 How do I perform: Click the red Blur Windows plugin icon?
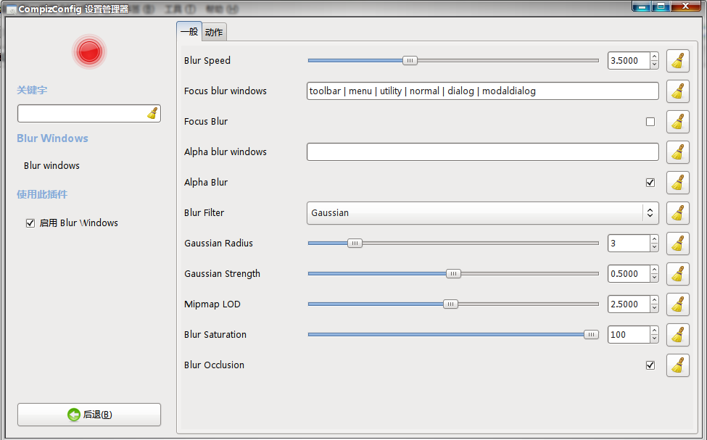[x=89, y=51]
